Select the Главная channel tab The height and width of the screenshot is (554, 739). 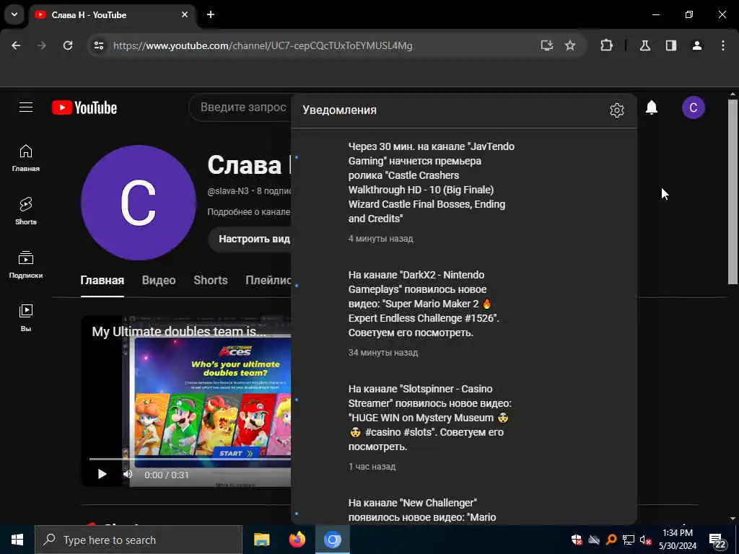102,281
